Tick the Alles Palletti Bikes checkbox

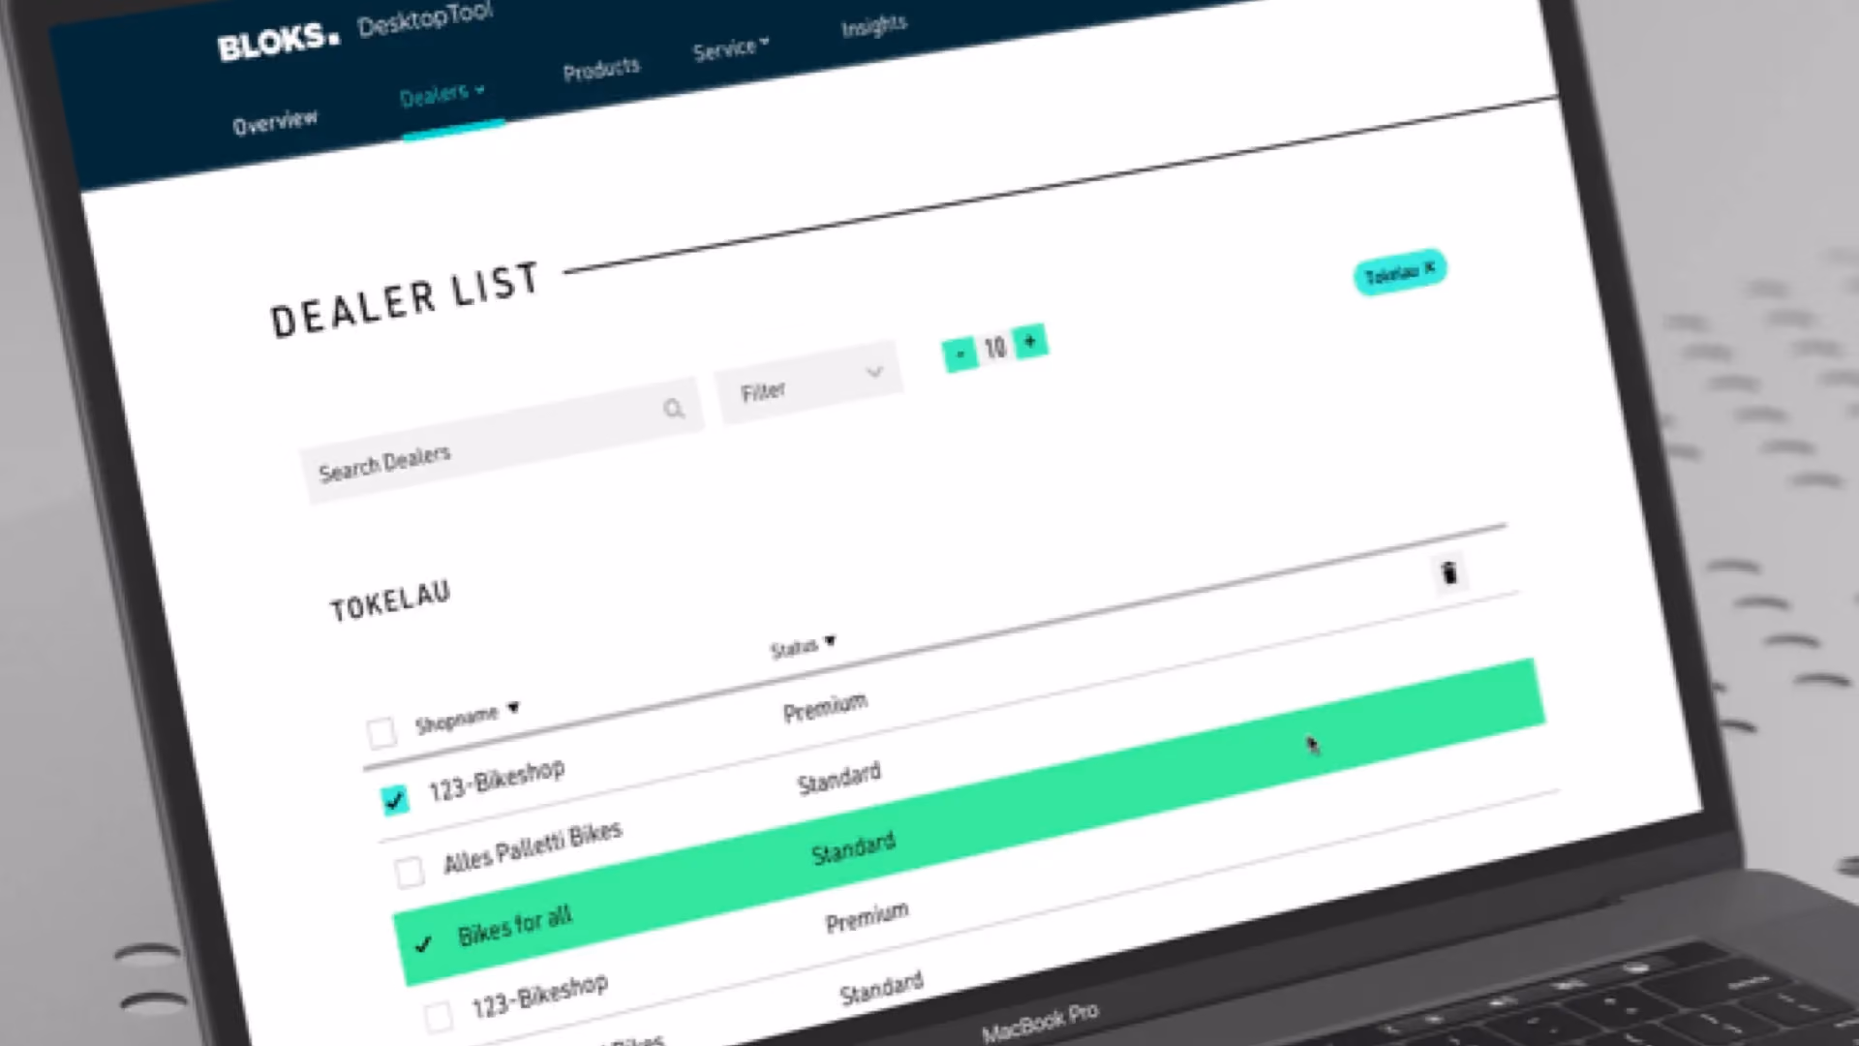click(x=410, y=872)
